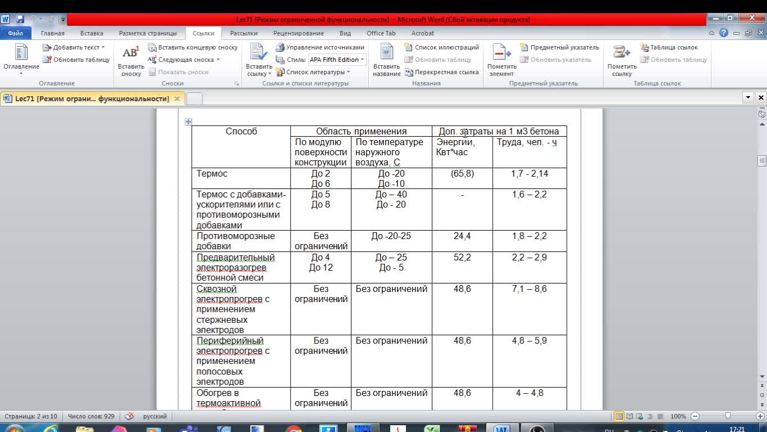Insert a footnote with Вставить сноску
767x432 pixels.
point(131,61)
